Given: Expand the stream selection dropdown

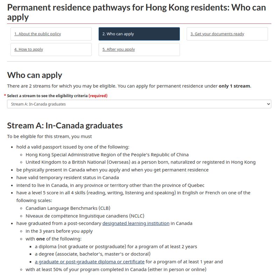Looking at the screenshot, I should coord(139,104).
